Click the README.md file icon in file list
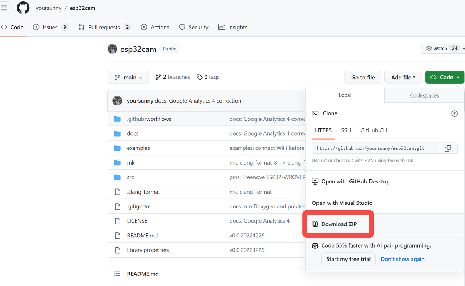The width and height of the screenshot is (465, 286). point(117,236)
